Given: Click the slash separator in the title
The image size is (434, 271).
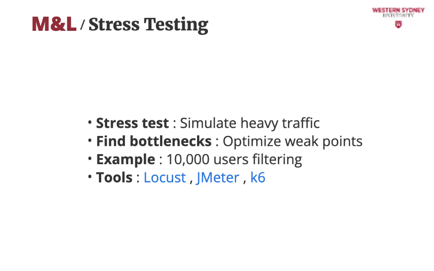Looking at the screenshot, I should click(82, 26).
